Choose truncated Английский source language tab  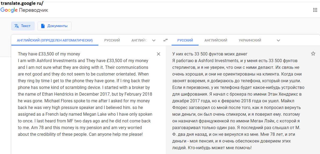click(139, 40)
